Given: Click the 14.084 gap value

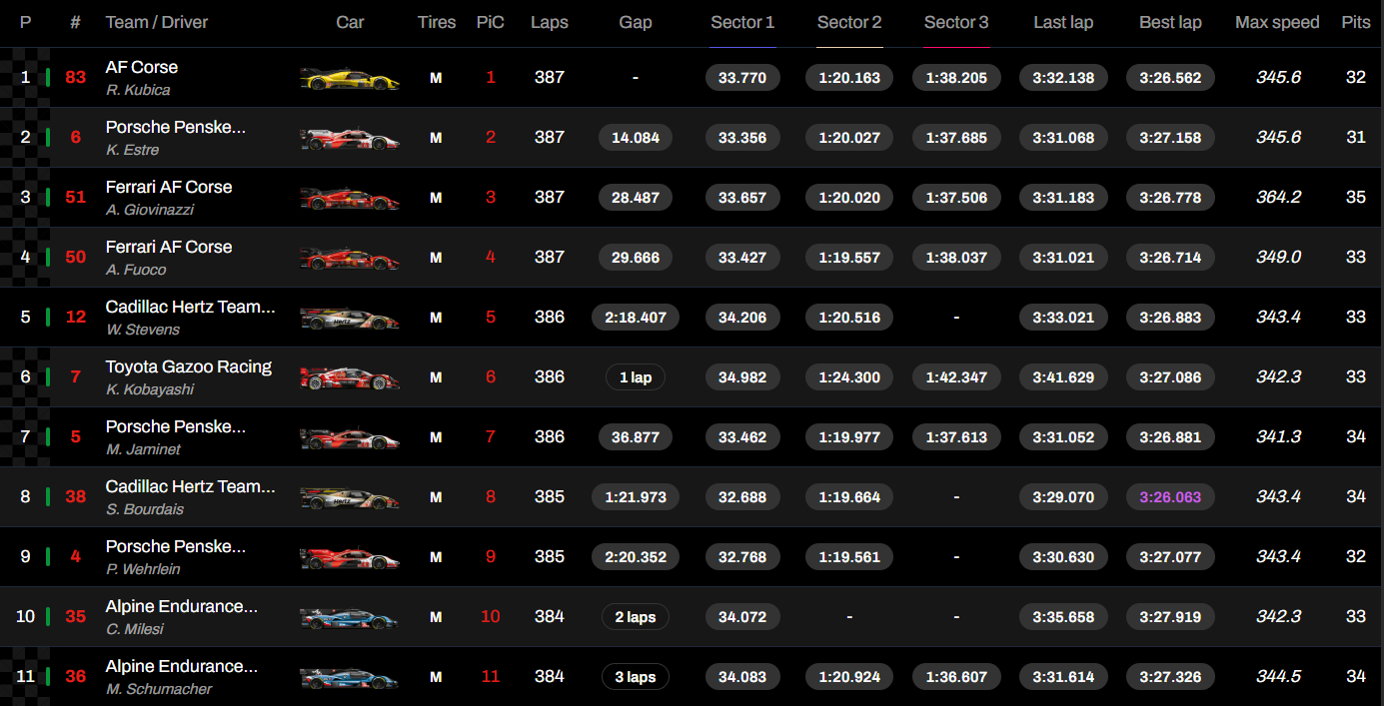Looking at the screenshot, I should (636, 138).
